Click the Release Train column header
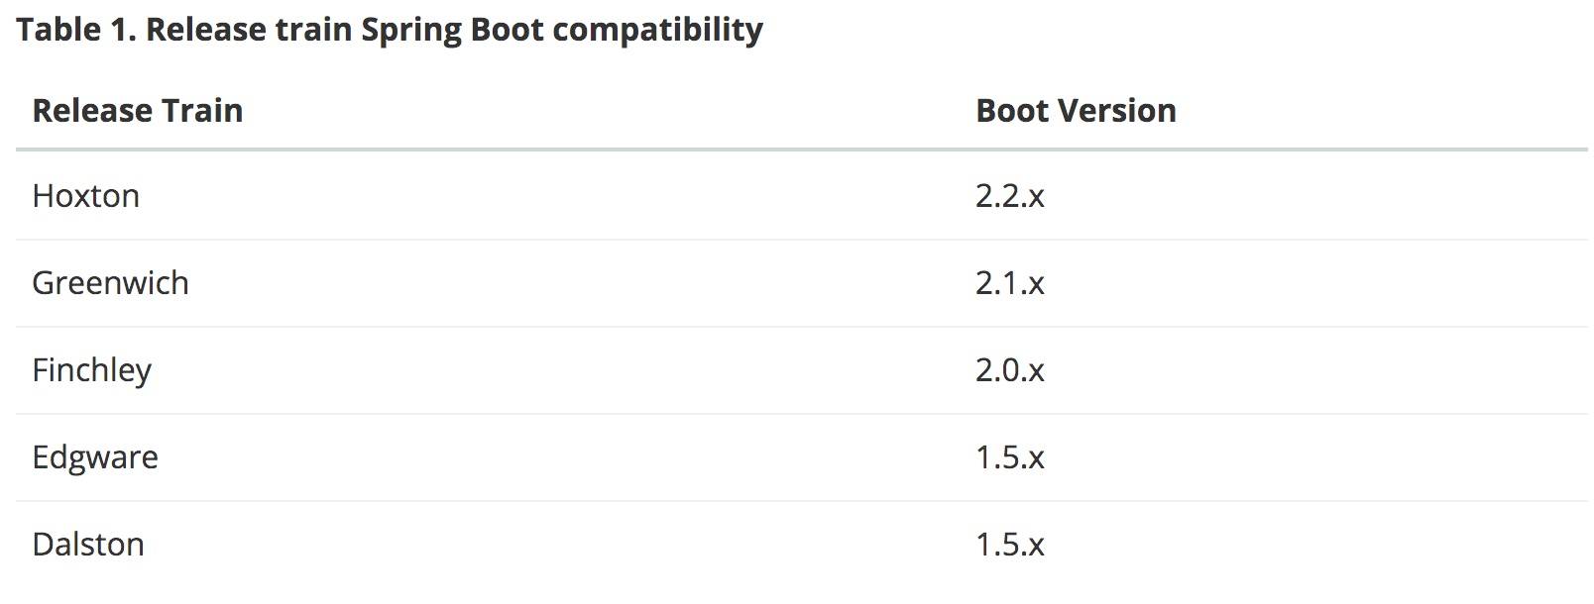 [x=138, y=111]
